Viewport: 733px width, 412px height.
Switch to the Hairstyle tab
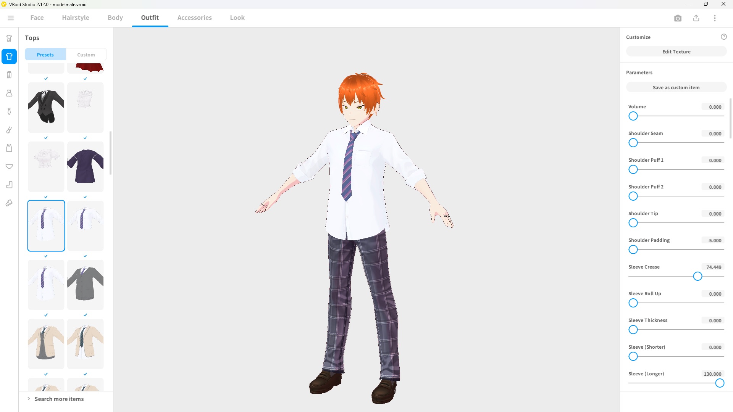coord(75,18)
